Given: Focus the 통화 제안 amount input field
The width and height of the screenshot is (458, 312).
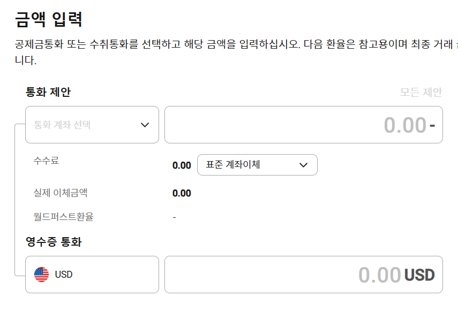Looking at the screenshot, I should [304, 125].
